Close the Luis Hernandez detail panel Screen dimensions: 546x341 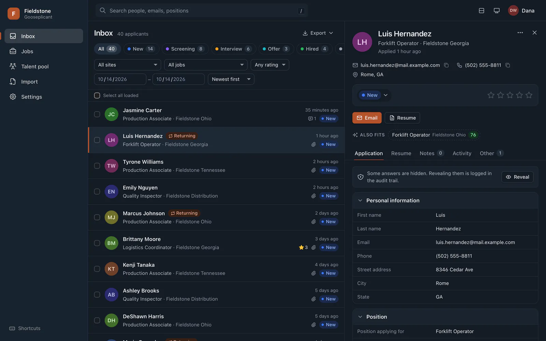tap(534, 33)
